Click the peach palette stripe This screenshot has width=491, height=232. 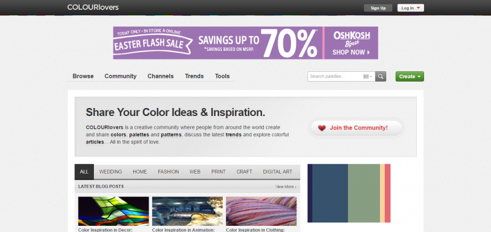click(x=382, y=193)
